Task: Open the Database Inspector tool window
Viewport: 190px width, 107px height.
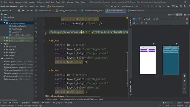Action: 30,103
